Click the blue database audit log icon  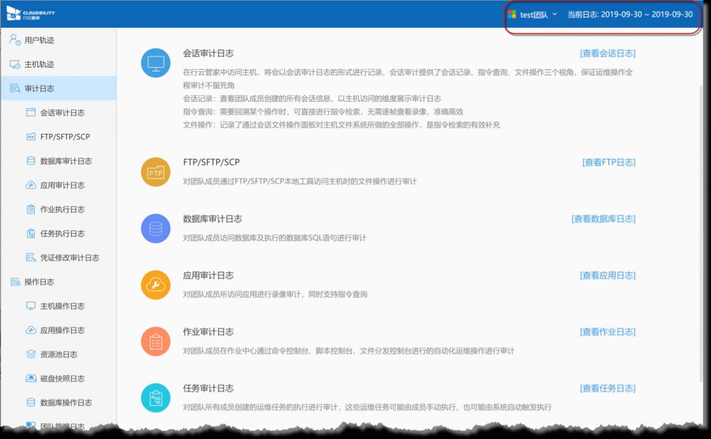[156, 228]
